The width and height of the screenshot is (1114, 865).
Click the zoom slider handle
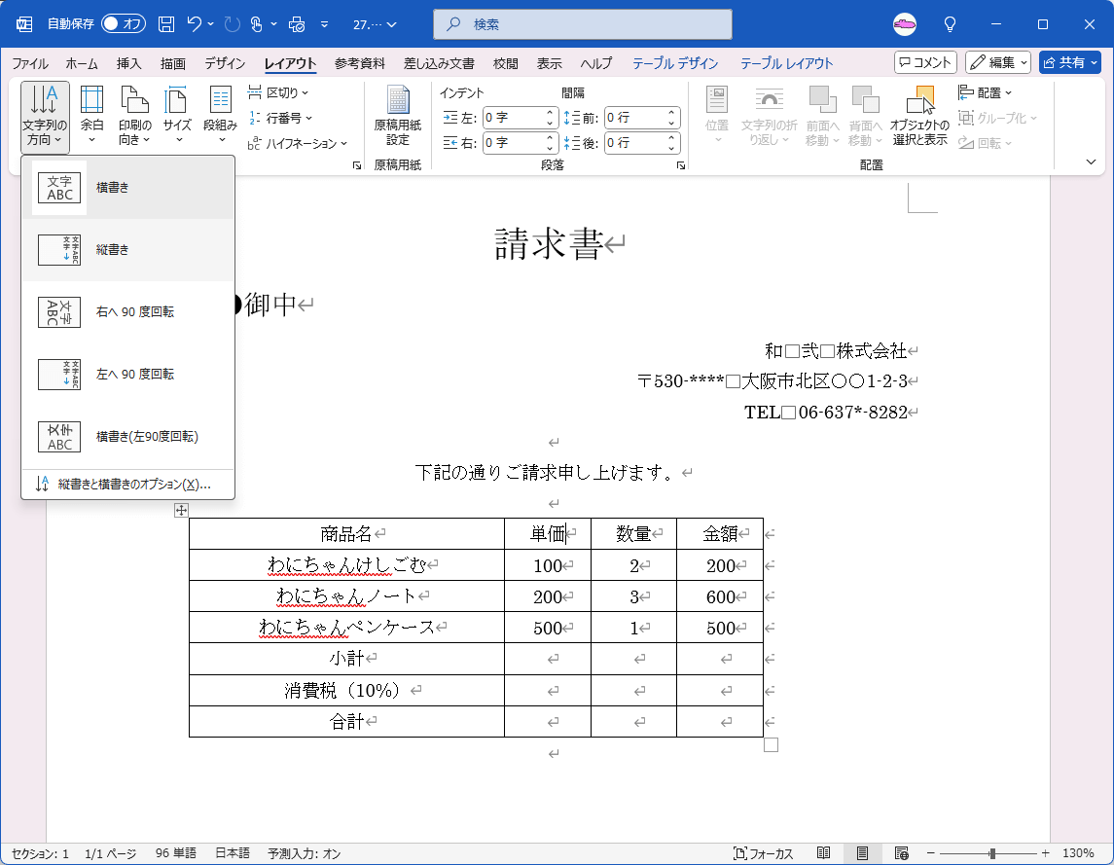[992, 853]
